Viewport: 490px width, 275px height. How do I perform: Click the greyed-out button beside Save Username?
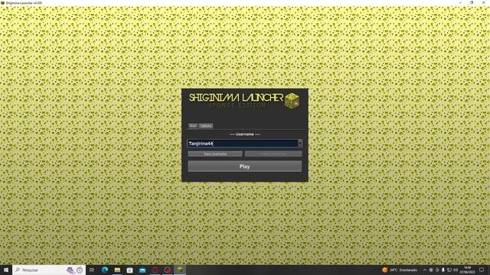coord(273,154)
